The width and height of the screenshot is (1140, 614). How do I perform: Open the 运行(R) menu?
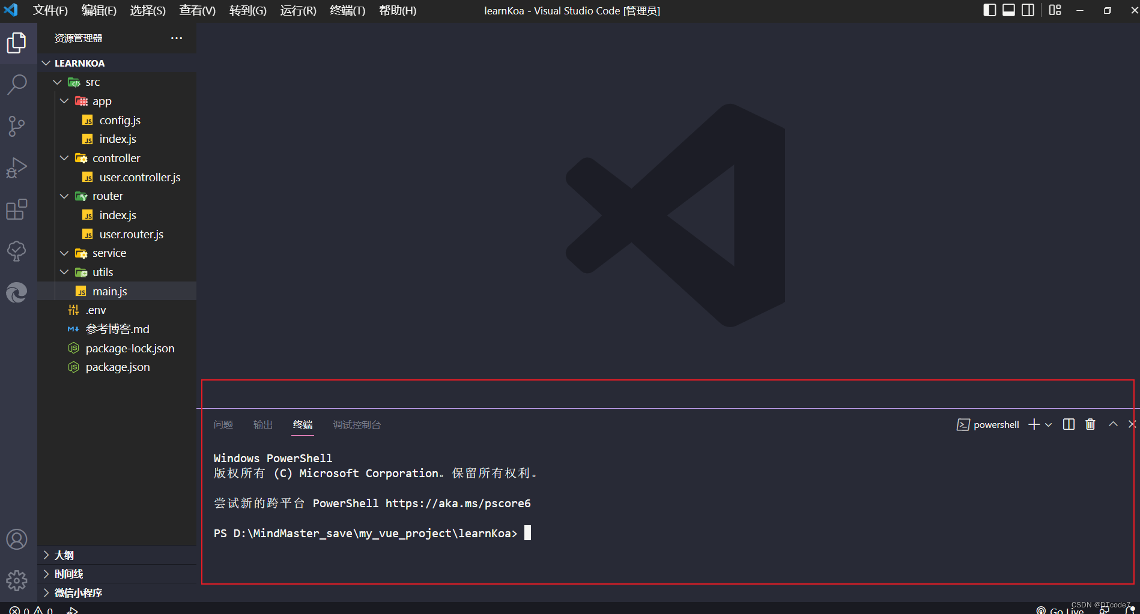coord(298,10)
